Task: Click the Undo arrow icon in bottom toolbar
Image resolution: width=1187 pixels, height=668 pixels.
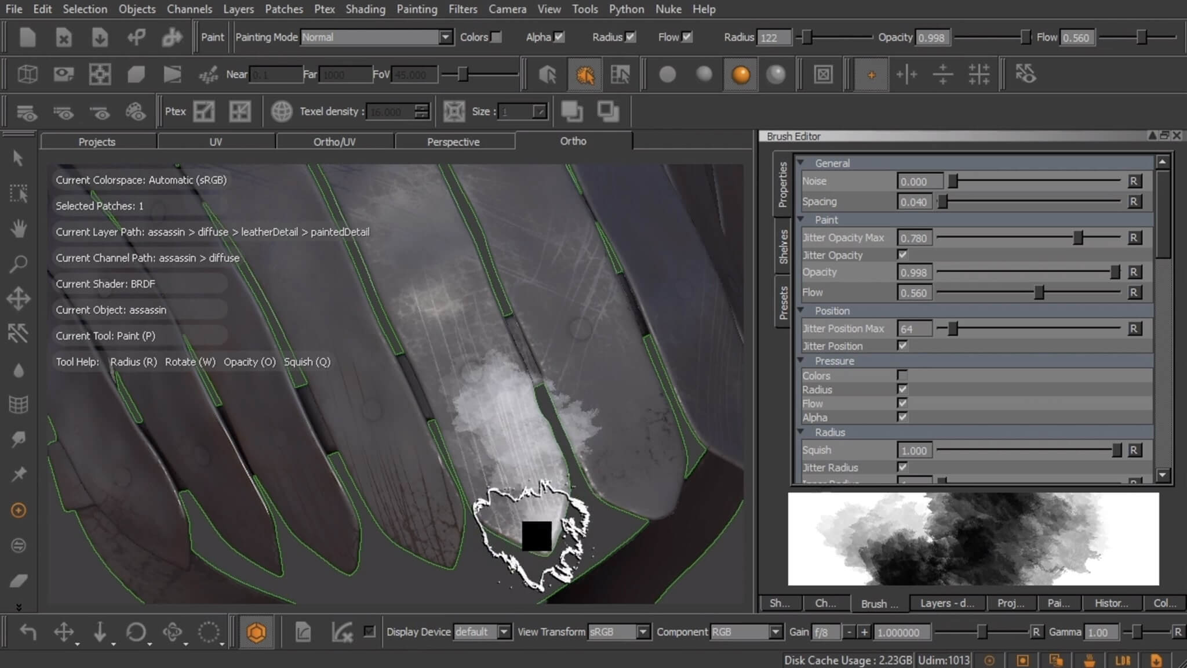Action: 28,631
